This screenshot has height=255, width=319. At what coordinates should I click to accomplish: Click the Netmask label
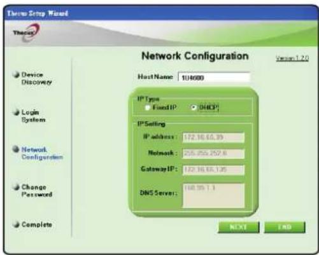tap(162, 153)
